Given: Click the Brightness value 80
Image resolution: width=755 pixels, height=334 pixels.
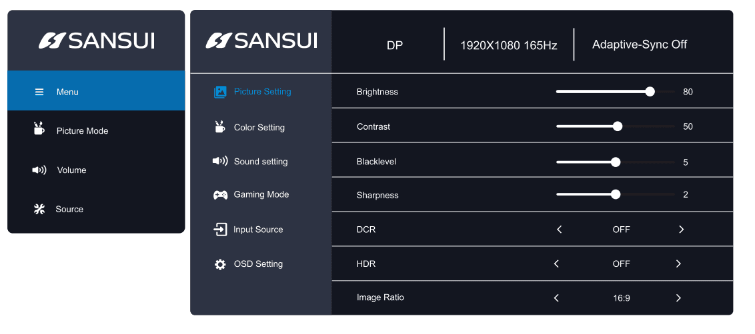Looking at the screenshot, I should 688,92.
